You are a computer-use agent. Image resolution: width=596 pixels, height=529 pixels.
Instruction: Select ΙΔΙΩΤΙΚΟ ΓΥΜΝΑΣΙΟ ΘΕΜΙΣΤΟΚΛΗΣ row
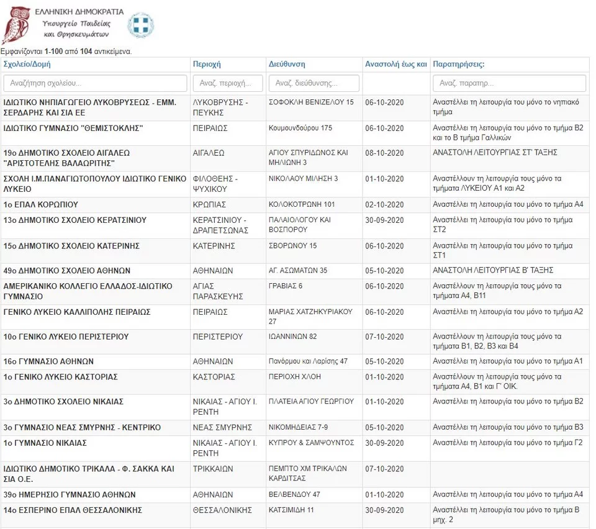coord(73,129)
